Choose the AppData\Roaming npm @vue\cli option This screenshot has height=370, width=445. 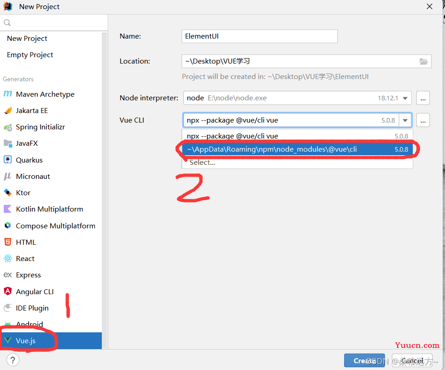297,149
